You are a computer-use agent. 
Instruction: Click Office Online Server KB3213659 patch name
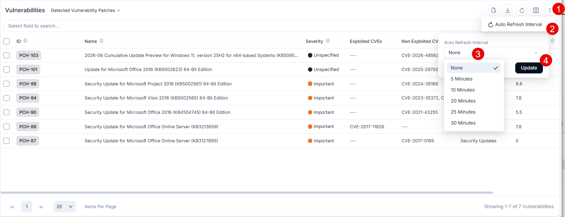(x=151, y=126)
